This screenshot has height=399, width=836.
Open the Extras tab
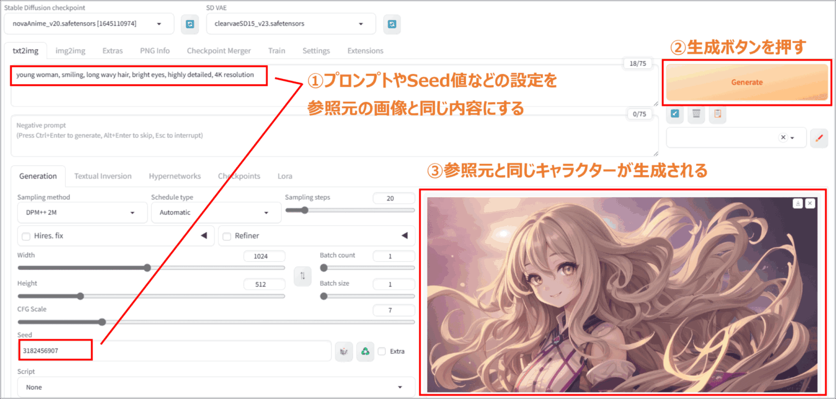tap(113, 51)
